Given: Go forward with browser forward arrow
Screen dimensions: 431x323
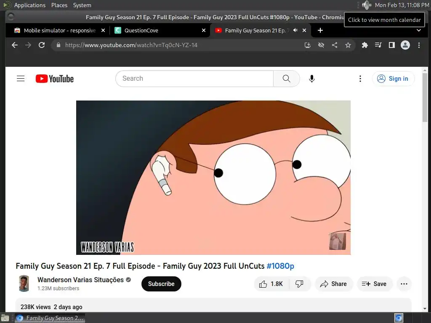Looking at the screenshot, I should pos(28,45).
